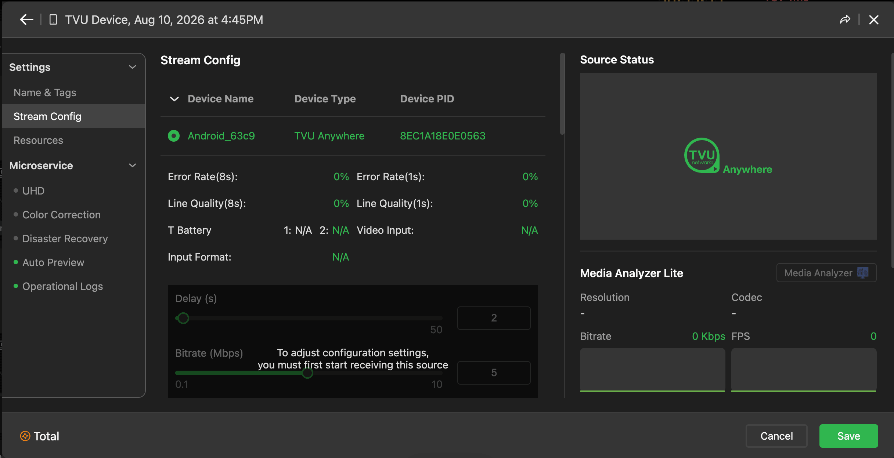Collapse the Microservice section chevron
This screenshot has width=894, height=458.
coord(133,166)
